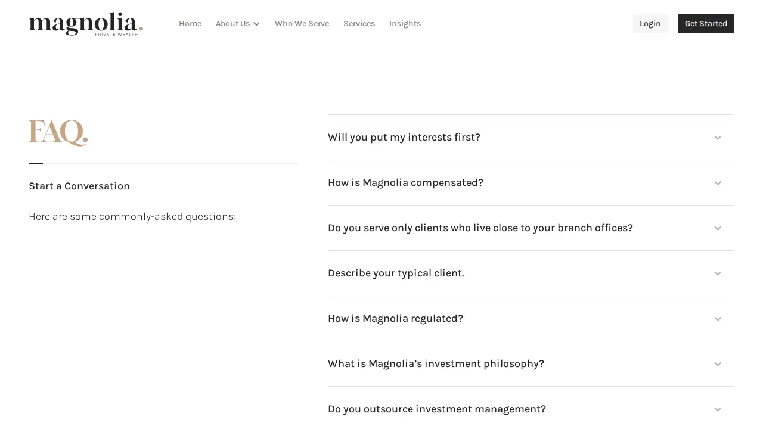Screen dimensions: 763x429
Task: Click the Get Started button
Action: (x=706, y=24)
